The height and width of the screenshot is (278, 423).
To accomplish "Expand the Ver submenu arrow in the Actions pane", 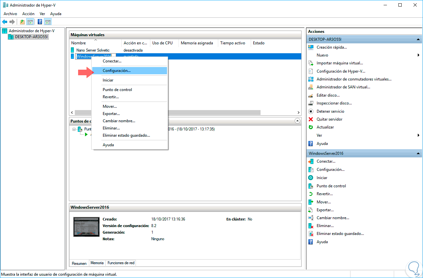I will pyautogui.click(x=418, y=135).
